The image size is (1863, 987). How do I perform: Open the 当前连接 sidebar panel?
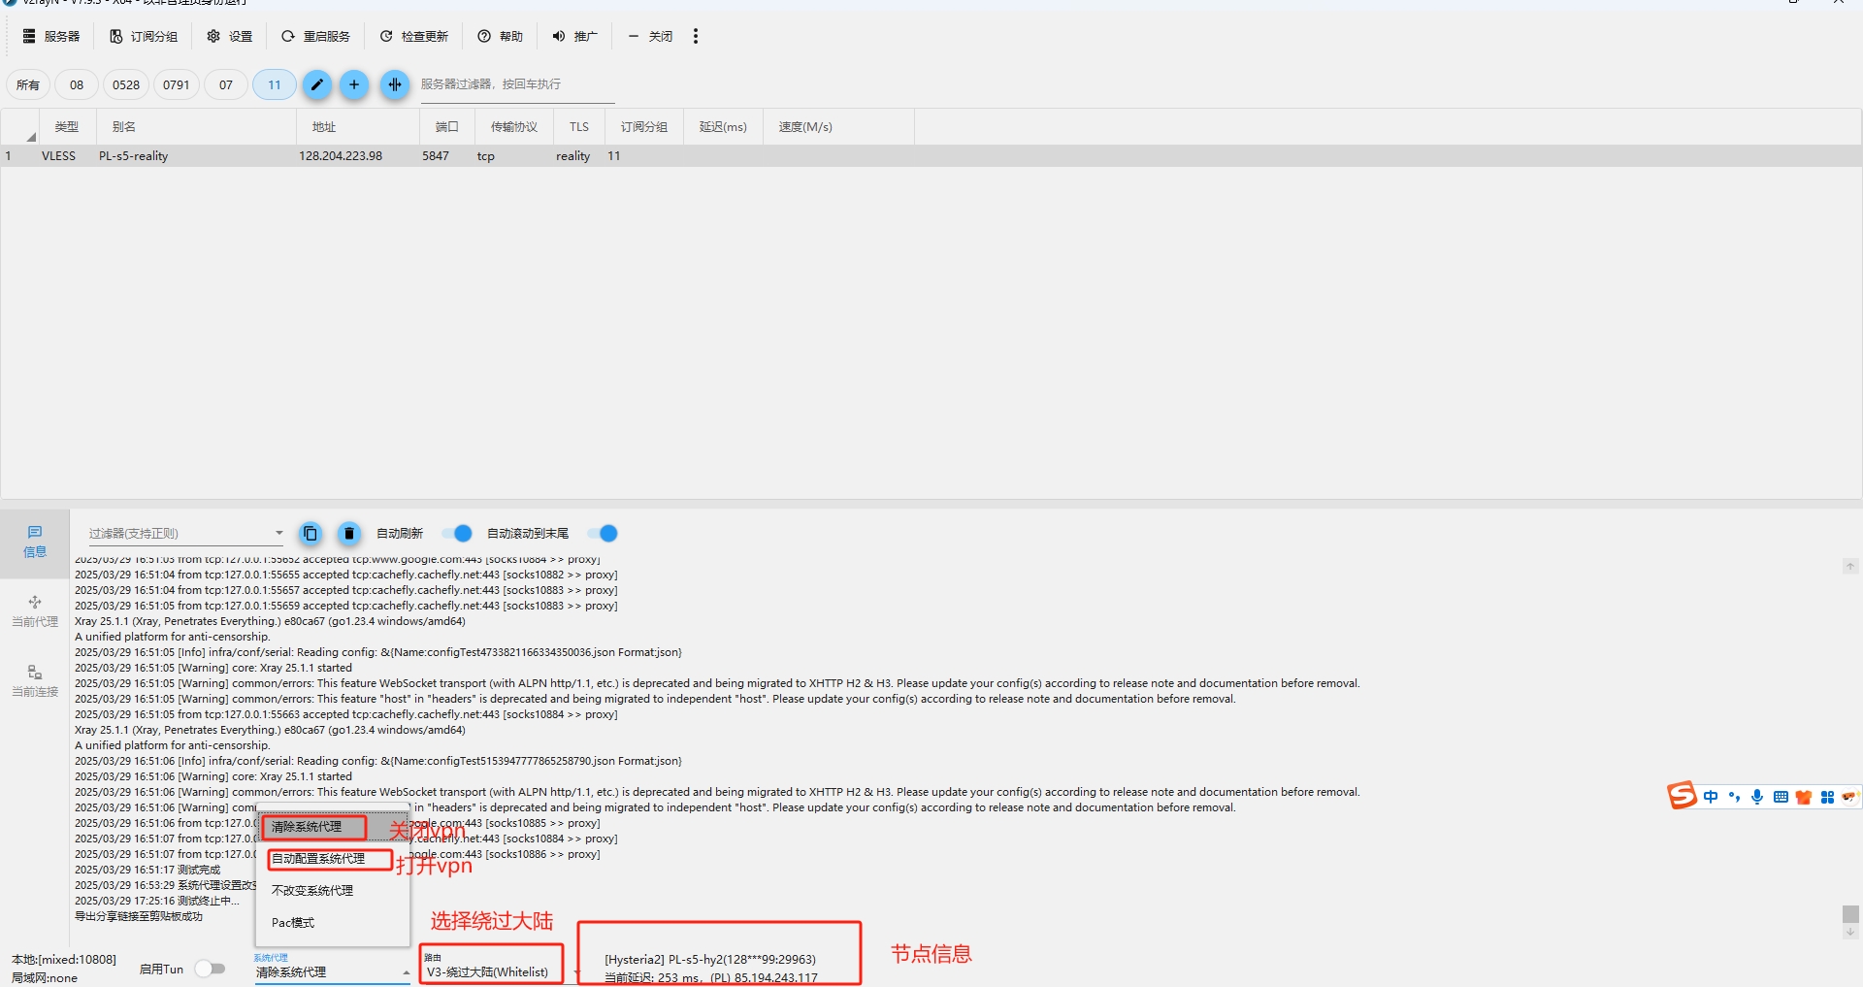pyautogui.click(x=35, y=680)
